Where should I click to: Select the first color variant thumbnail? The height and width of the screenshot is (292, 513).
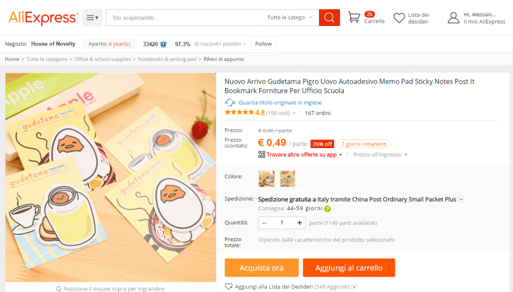(x=267, y=179)
